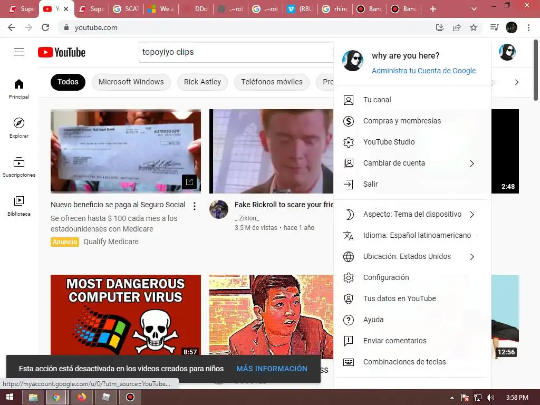Bookmark this page with star icon
The width and height of the screenshot is (540, 405).
[474, 27]
